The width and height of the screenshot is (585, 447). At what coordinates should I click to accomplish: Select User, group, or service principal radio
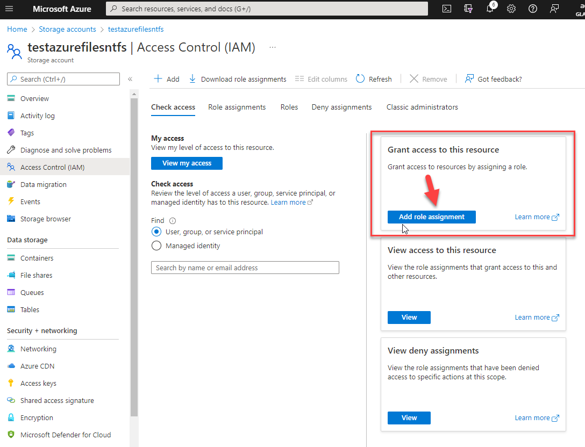[156, 232]
